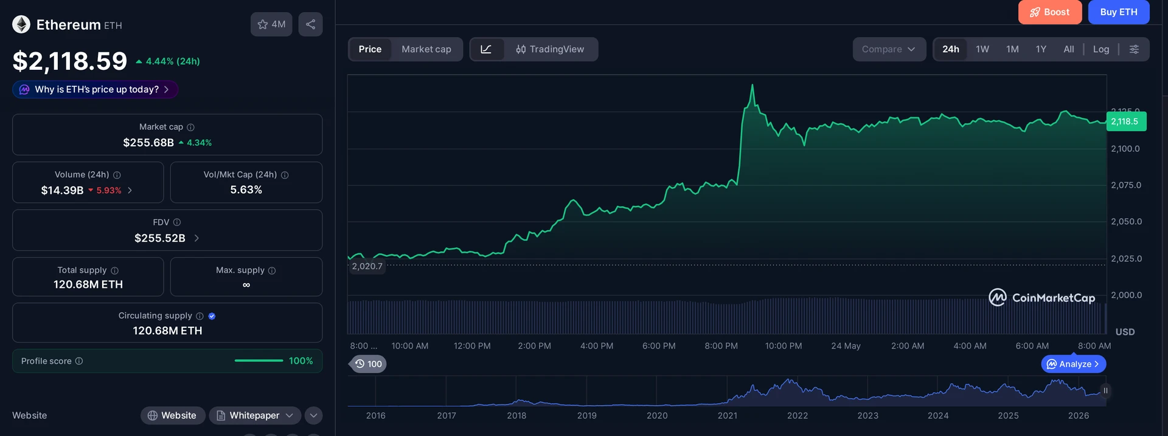Click the $255.68B market cap value
Viewport: 1168px width, 436px height.
[x=148, y=143]
